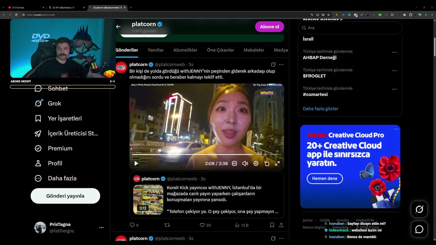Click Hemen dene on the Adobe ad
This screenshot has height=245, width=436.
pyautogui.click(x=325, y=178)
